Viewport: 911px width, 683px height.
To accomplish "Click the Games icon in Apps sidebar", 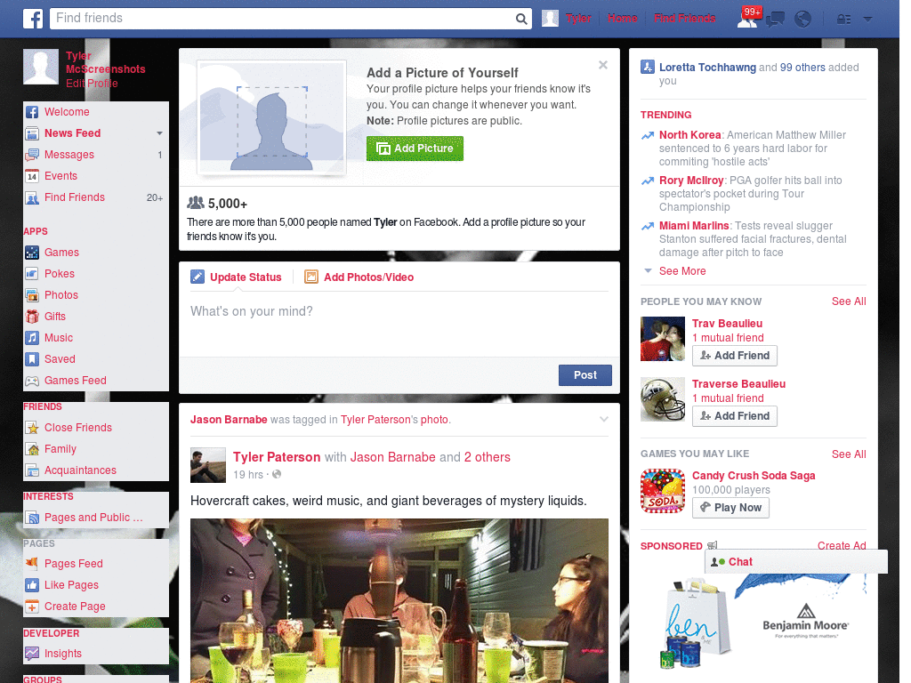I will (32, 253).
